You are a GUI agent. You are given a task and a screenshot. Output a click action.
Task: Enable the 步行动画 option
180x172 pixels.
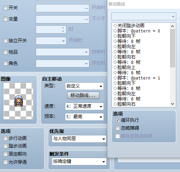[5, 139]
